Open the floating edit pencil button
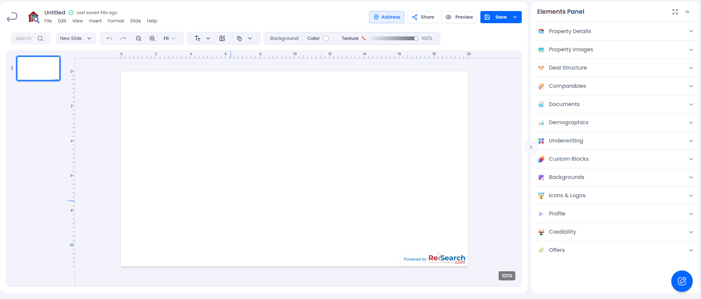This screenshot has width=701, height=299. tap(682, 281)
